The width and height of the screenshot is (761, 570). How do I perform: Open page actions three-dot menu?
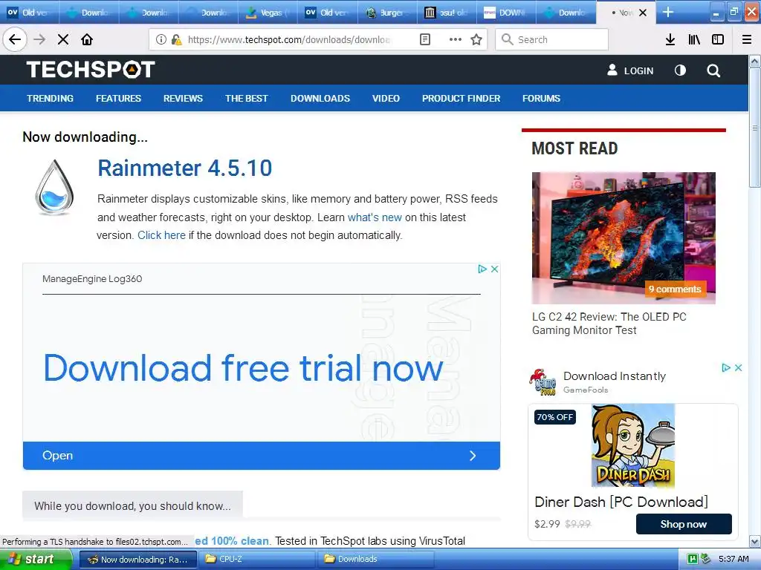pos(456,39)
